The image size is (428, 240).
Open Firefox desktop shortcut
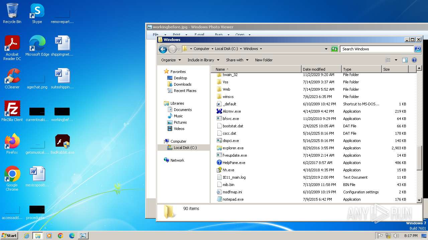click(x=12, y=144)
